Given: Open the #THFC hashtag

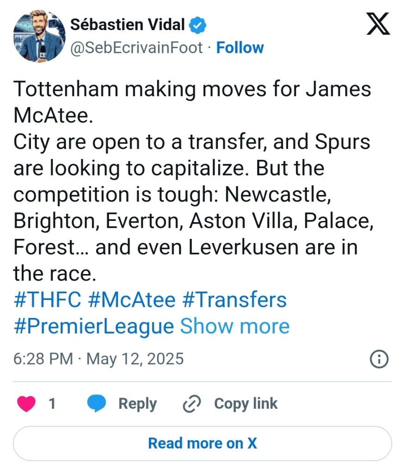Looking at the screenshot, I should [x=48, y=300].
